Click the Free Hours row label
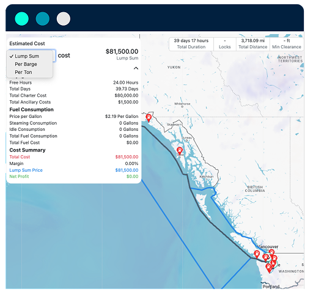This screenshot has width=313, height=297. 21,82
